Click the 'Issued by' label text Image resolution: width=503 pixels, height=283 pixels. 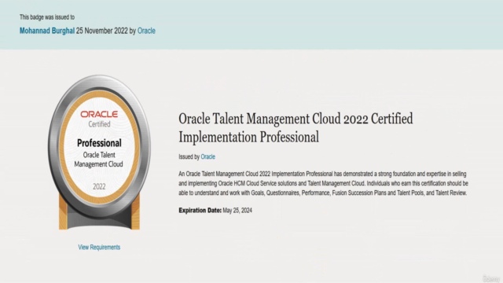click(189, 157)
